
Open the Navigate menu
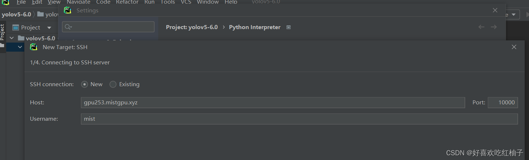coord(78,2)
